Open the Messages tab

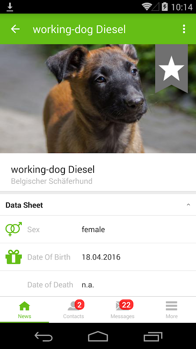pyautogui.click(x=122, y=310)
